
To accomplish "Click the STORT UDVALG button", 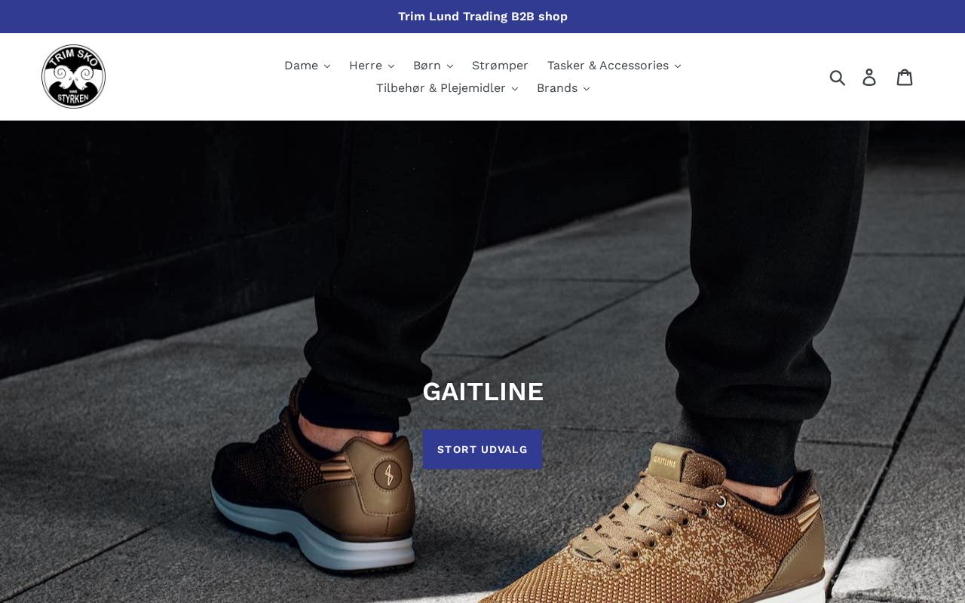I will 482,449.
